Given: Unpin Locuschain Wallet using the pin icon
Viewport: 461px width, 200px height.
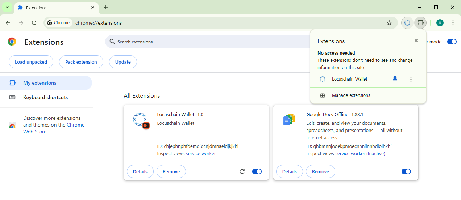Looking at the screenshot, I should point(395,79).
